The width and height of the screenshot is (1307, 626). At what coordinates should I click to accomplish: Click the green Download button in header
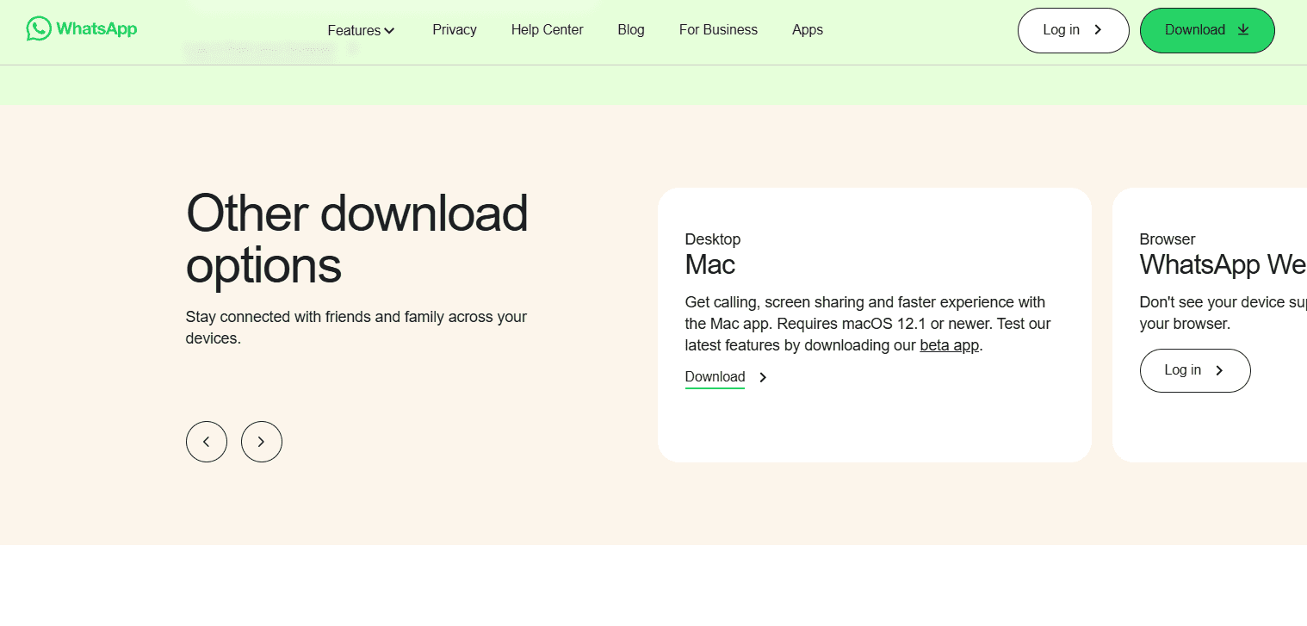1207,30
